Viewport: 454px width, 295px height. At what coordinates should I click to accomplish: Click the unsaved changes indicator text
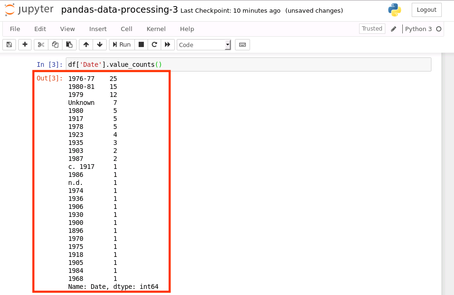point(314,11)
